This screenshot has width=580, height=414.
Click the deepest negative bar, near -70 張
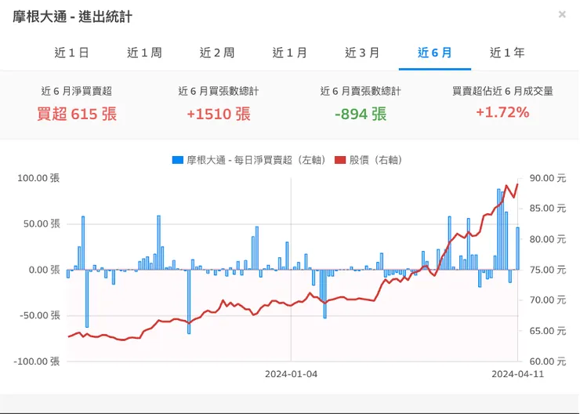(189, 302)
